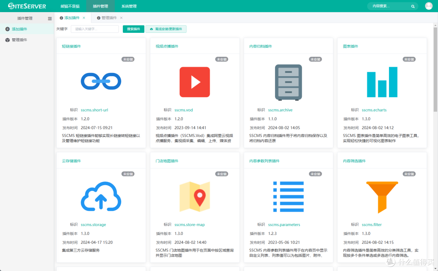The image size is (438, 271).
Task: Click the sscms.parameters identifier link
Action: pos(284,225)
